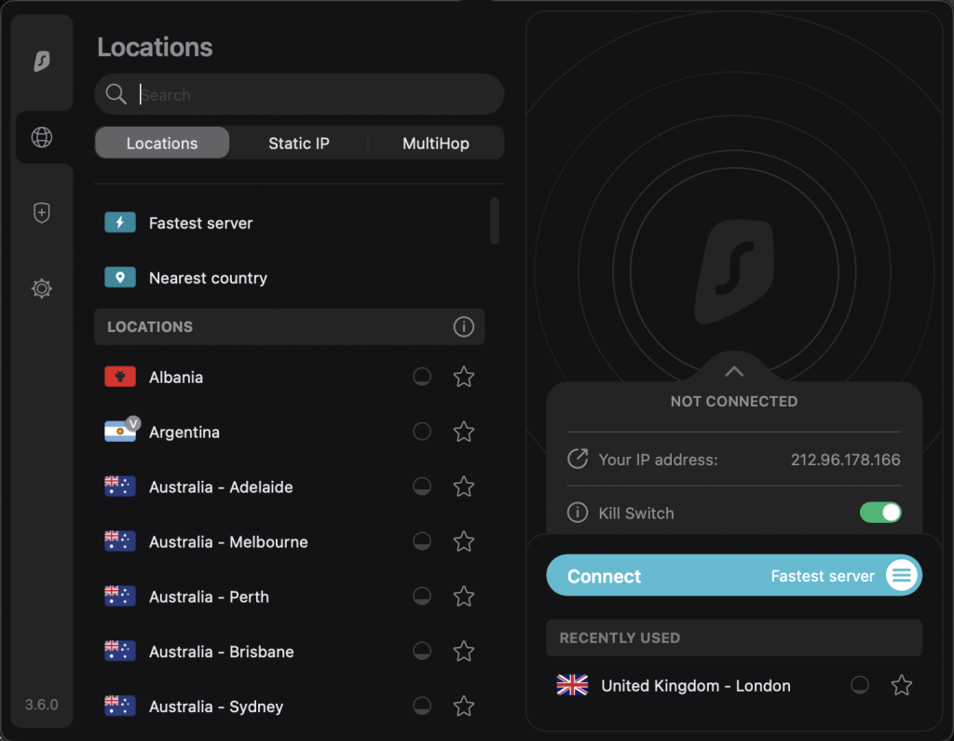The width and height of the screenshot is (954, 741).
Task: Open the shield security section in sidebar
Action: 42,213
